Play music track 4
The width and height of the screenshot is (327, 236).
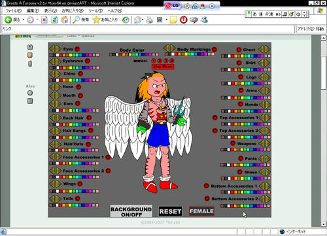(x=172, y=61)
